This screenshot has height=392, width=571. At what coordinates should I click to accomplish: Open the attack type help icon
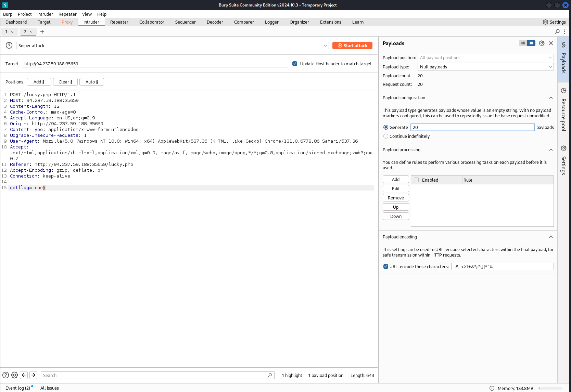[9, 45]
